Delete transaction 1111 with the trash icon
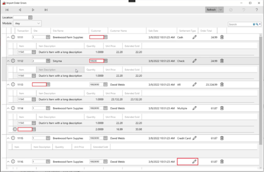The image size is (264, 172). [x=222, y=37]
